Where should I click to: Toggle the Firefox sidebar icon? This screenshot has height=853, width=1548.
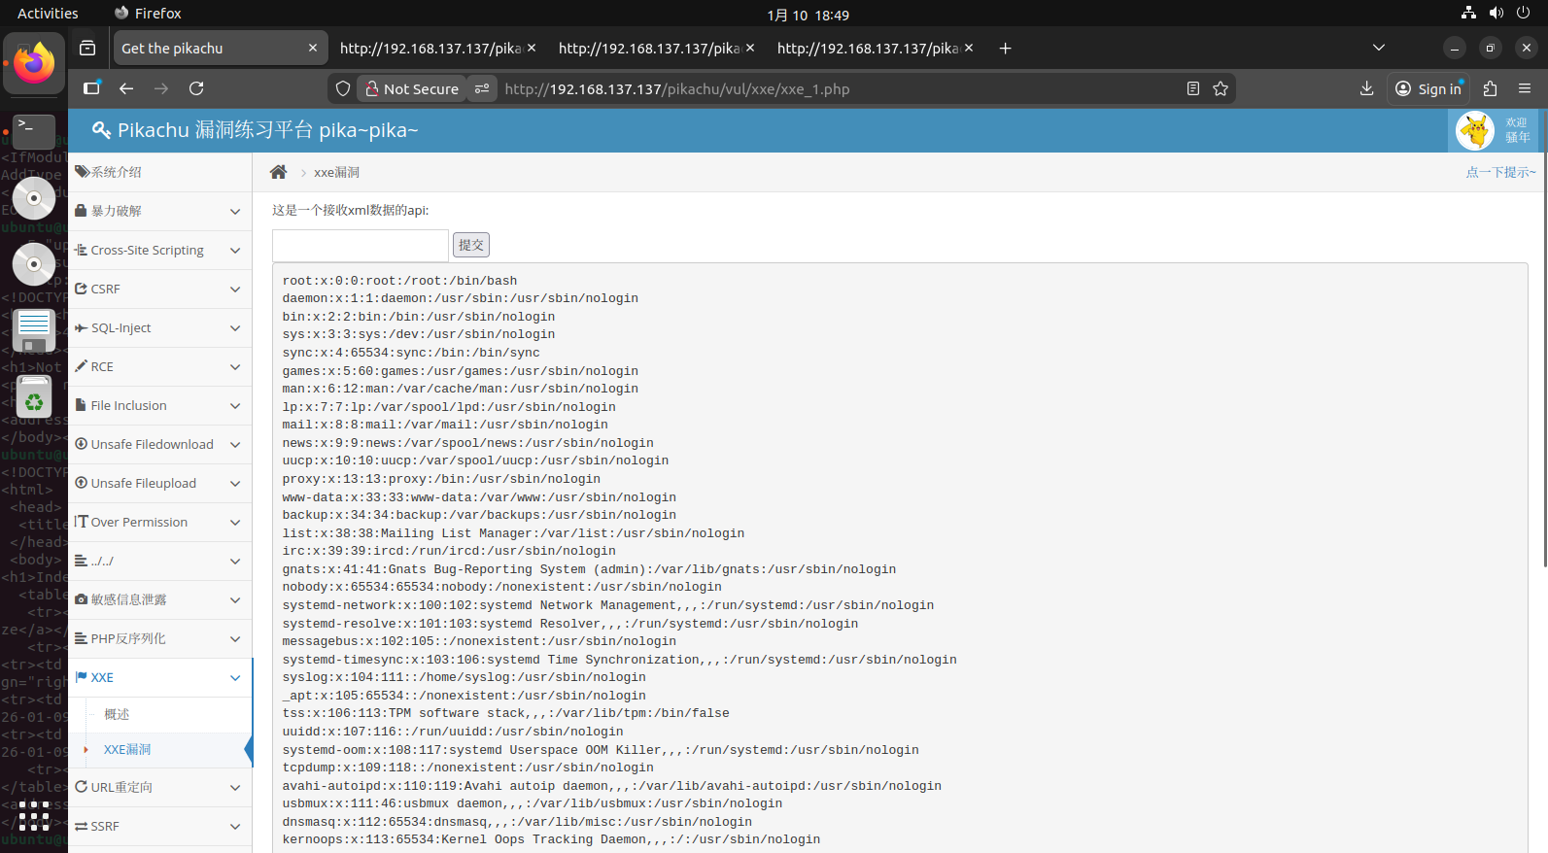point(91,88)
